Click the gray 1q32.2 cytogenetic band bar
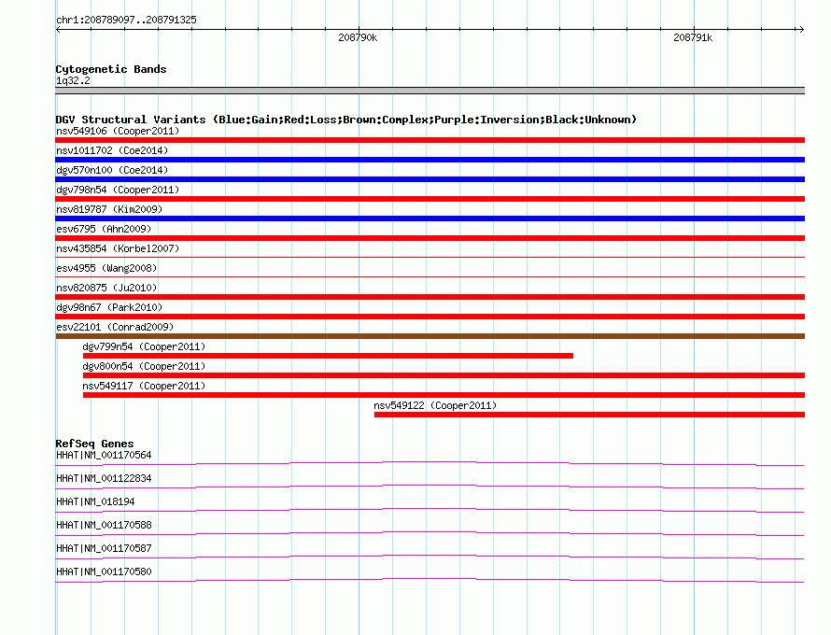This screenshot has height=635, width=831. 430,91
